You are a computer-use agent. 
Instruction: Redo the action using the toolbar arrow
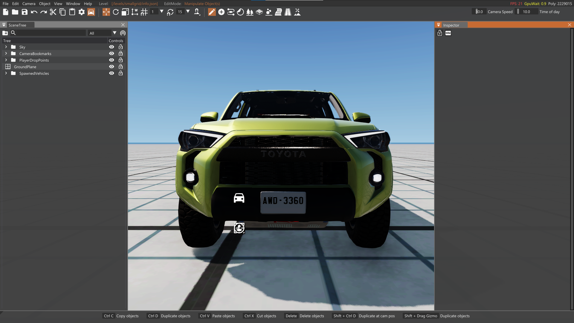click(x=44, y=12)
